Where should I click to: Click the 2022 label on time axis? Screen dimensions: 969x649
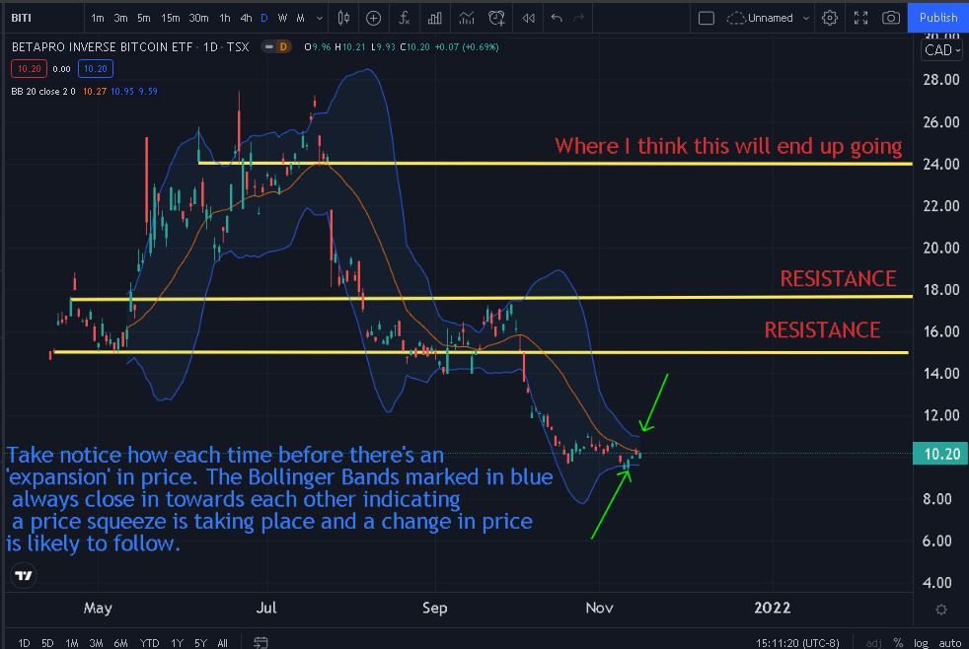click(x=772, y=608)
